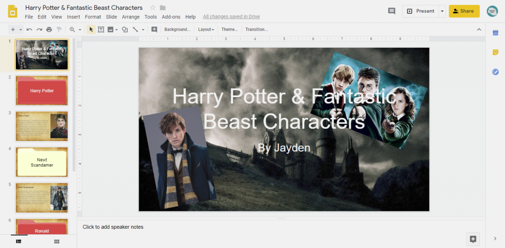Click the Add comment icon
Viewport: 505px width, 248px height.
point(154,30)
